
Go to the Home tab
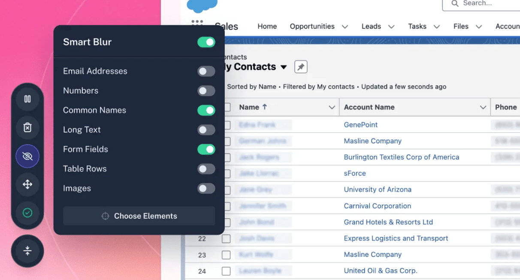[267, 27]
